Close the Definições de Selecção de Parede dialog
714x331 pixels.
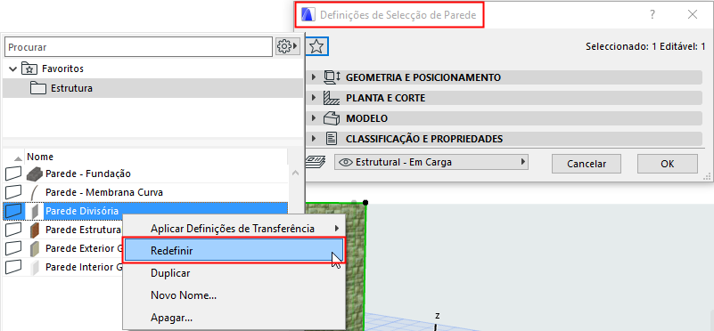click(x=693, y=14)
